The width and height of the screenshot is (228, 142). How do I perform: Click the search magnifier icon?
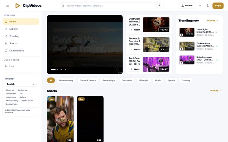63,6
